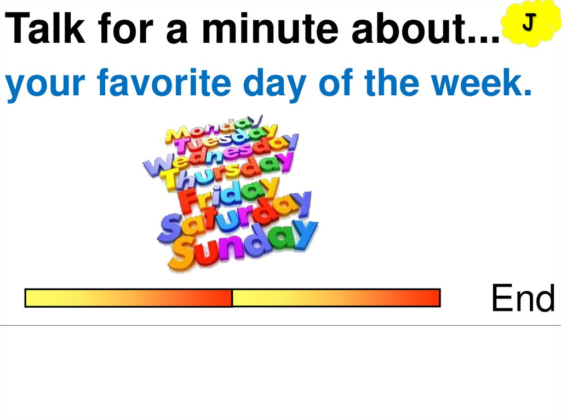This screenshot has height=420, width=561.
Task: Click the right half of the timer bar
Action: coord(336,298)
